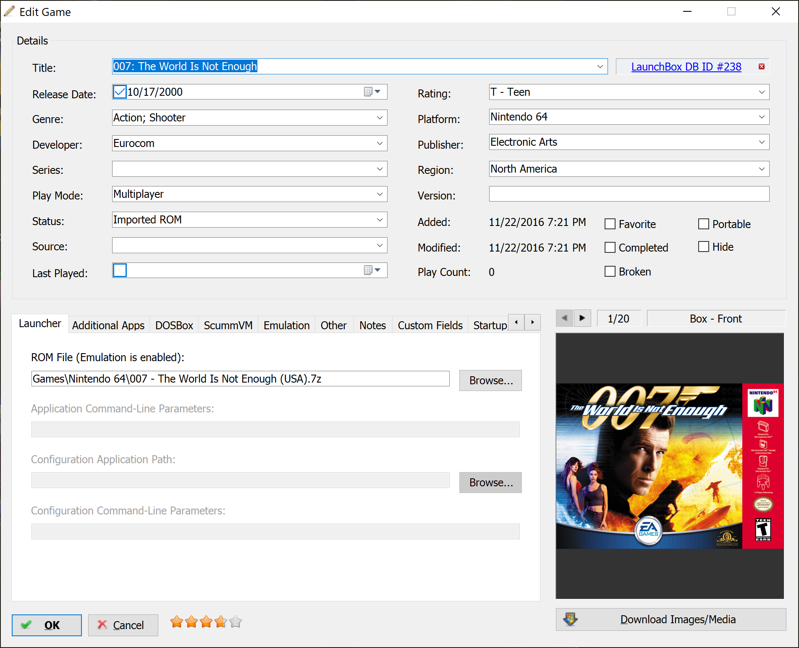Select the Launcher tab
799x648 pixels.
(40, 323)
